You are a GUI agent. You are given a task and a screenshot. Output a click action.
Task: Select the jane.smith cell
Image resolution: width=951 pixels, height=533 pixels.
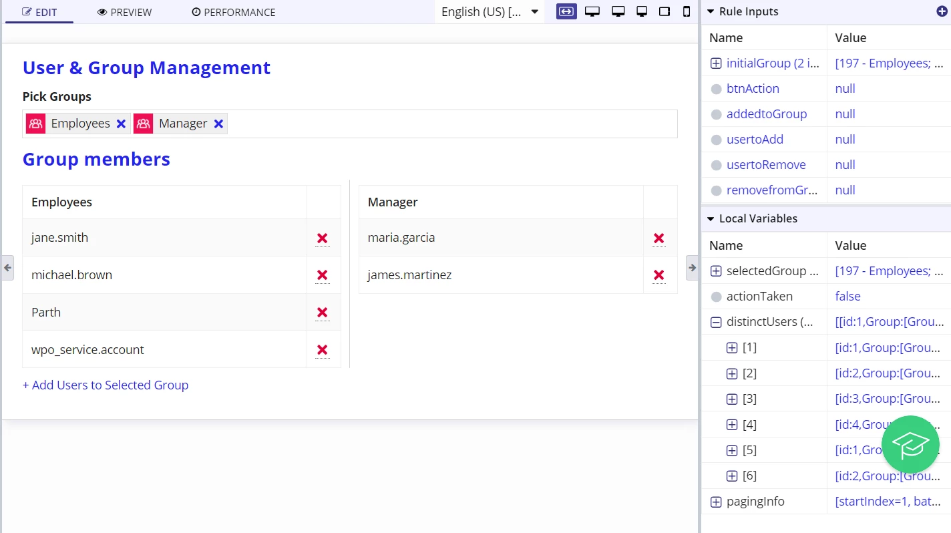click(x=165, y=238)
